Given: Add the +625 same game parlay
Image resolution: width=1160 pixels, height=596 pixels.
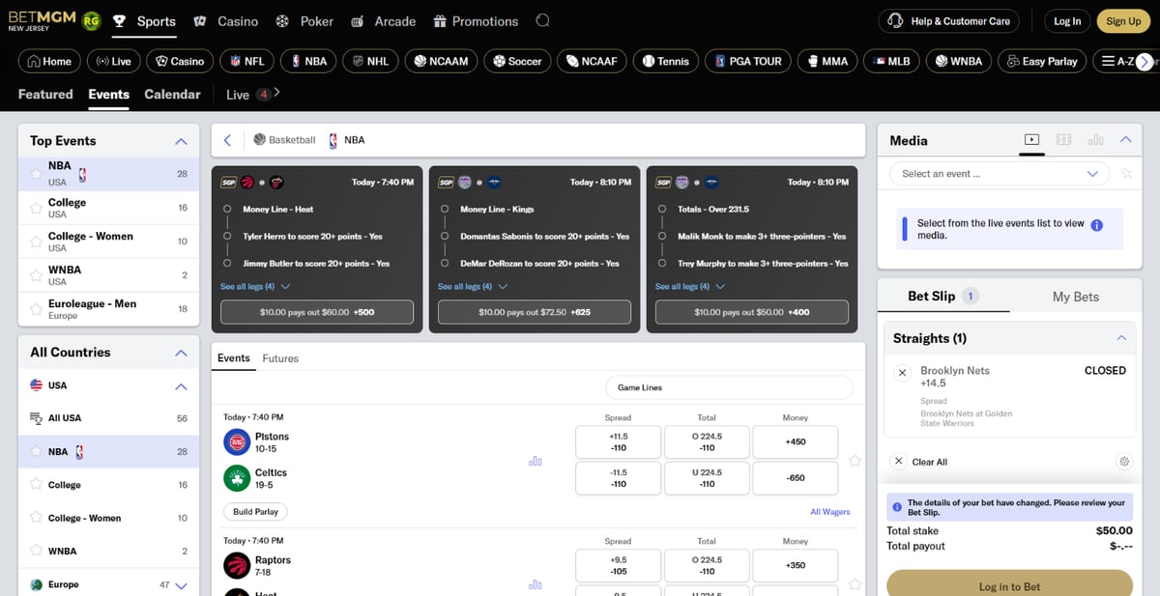Looking at the screenshot, I should pos(535,312).
